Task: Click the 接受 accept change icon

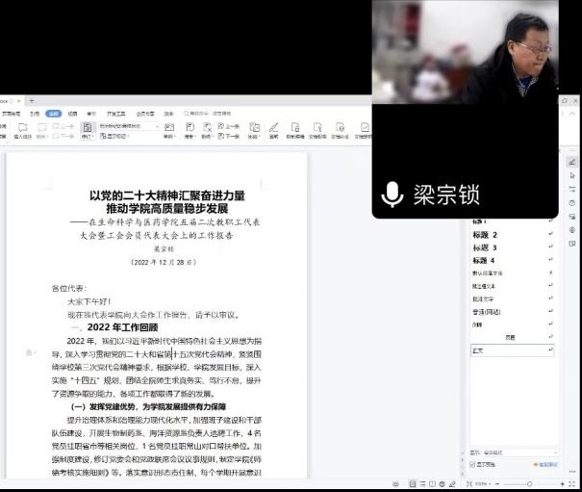Action: click(190, 131)
